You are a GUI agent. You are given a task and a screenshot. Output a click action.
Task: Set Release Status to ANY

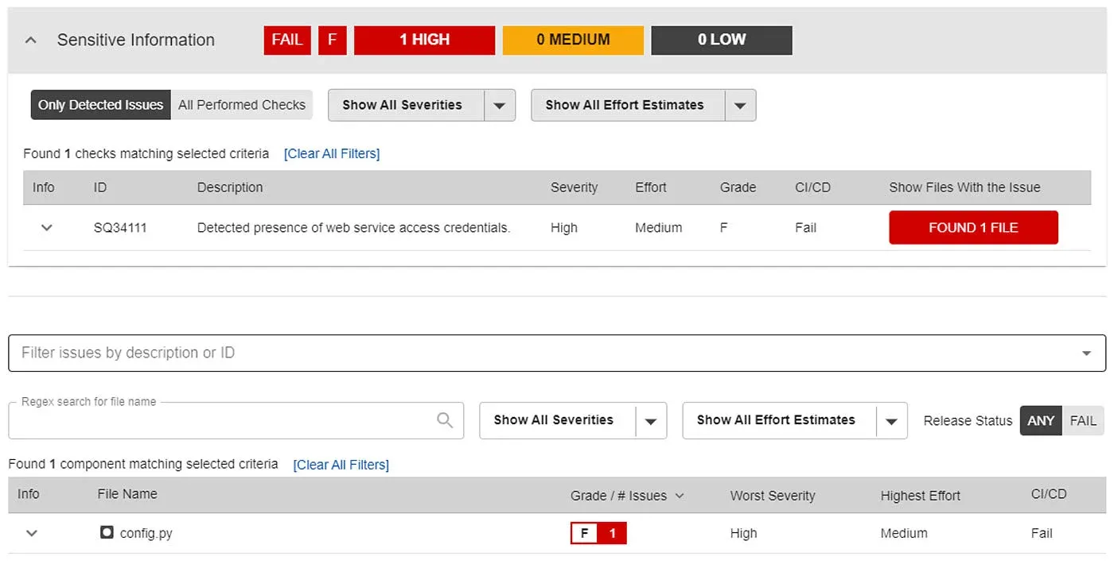(x=1041, y=421)
